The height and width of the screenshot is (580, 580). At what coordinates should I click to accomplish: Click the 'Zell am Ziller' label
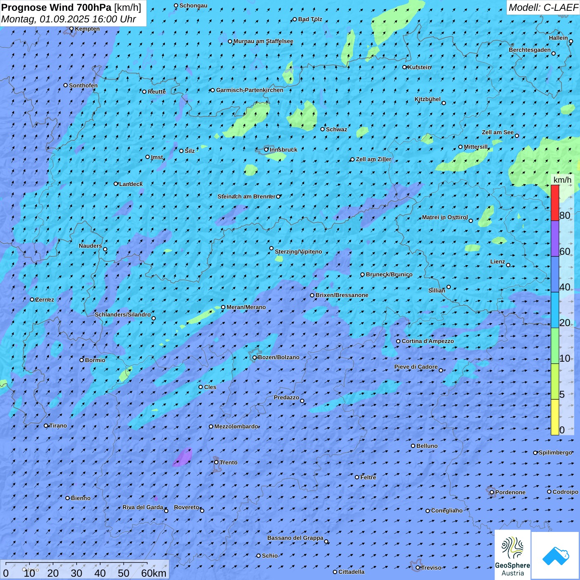coord(374,159)
